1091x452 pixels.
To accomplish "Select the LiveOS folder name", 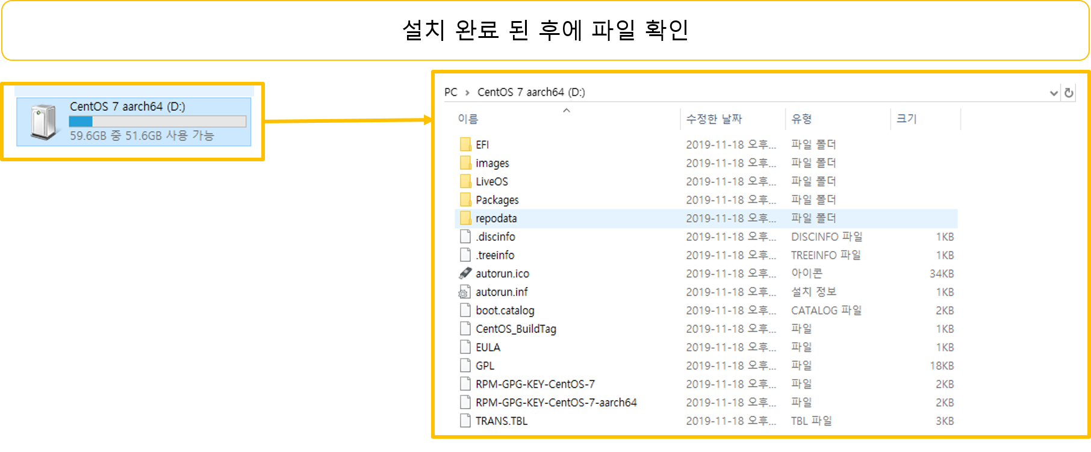I will [x=492, y=181].
